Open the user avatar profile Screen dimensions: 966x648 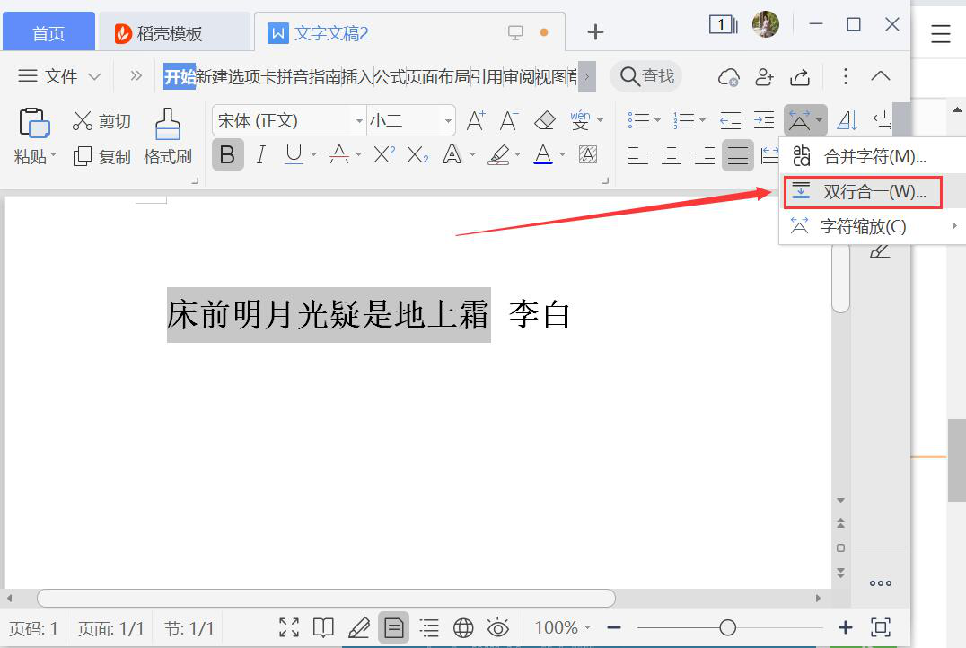(765, 24)
